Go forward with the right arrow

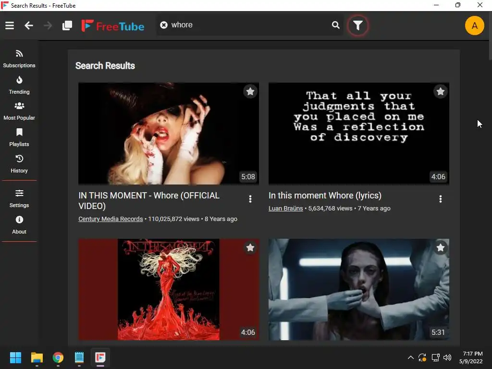point(48,25)
